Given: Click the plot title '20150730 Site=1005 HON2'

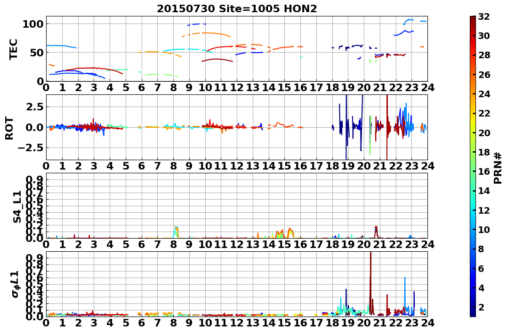Looking at the screenshot, I should coord(237,9).
